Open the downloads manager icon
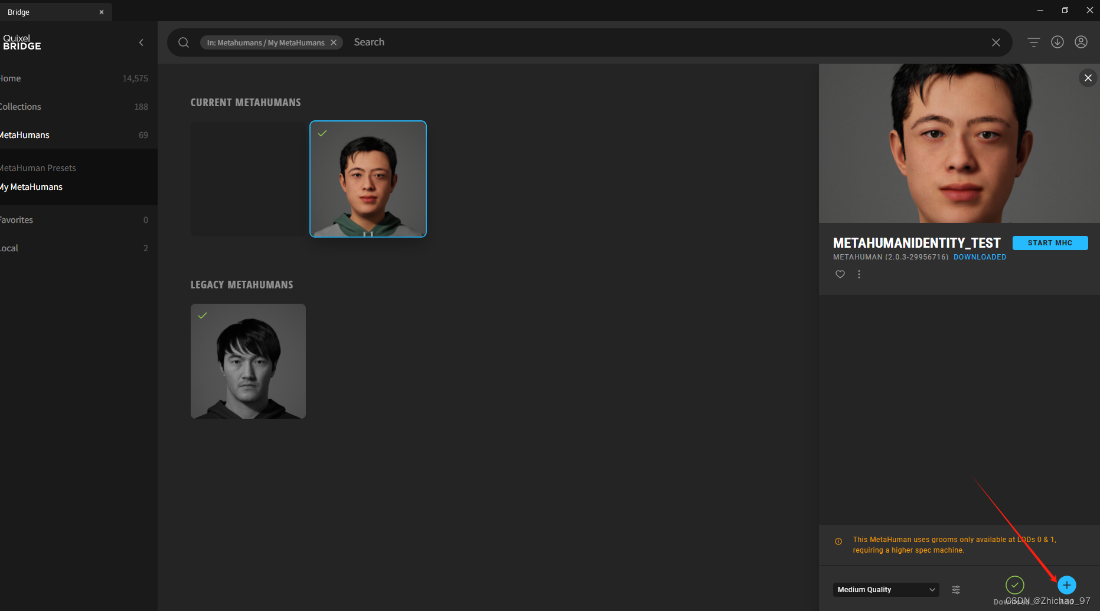 [1057, 42]
